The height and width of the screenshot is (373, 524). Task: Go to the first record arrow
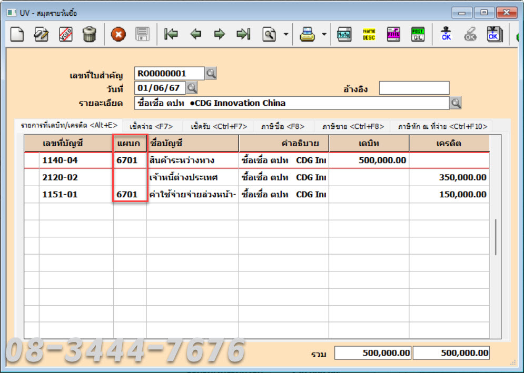171,34
